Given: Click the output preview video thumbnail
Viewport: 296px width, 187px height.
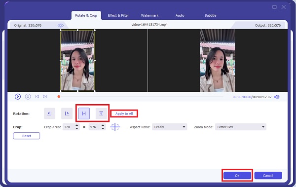Looking at the screenshot, I should [x=218, y=61].
